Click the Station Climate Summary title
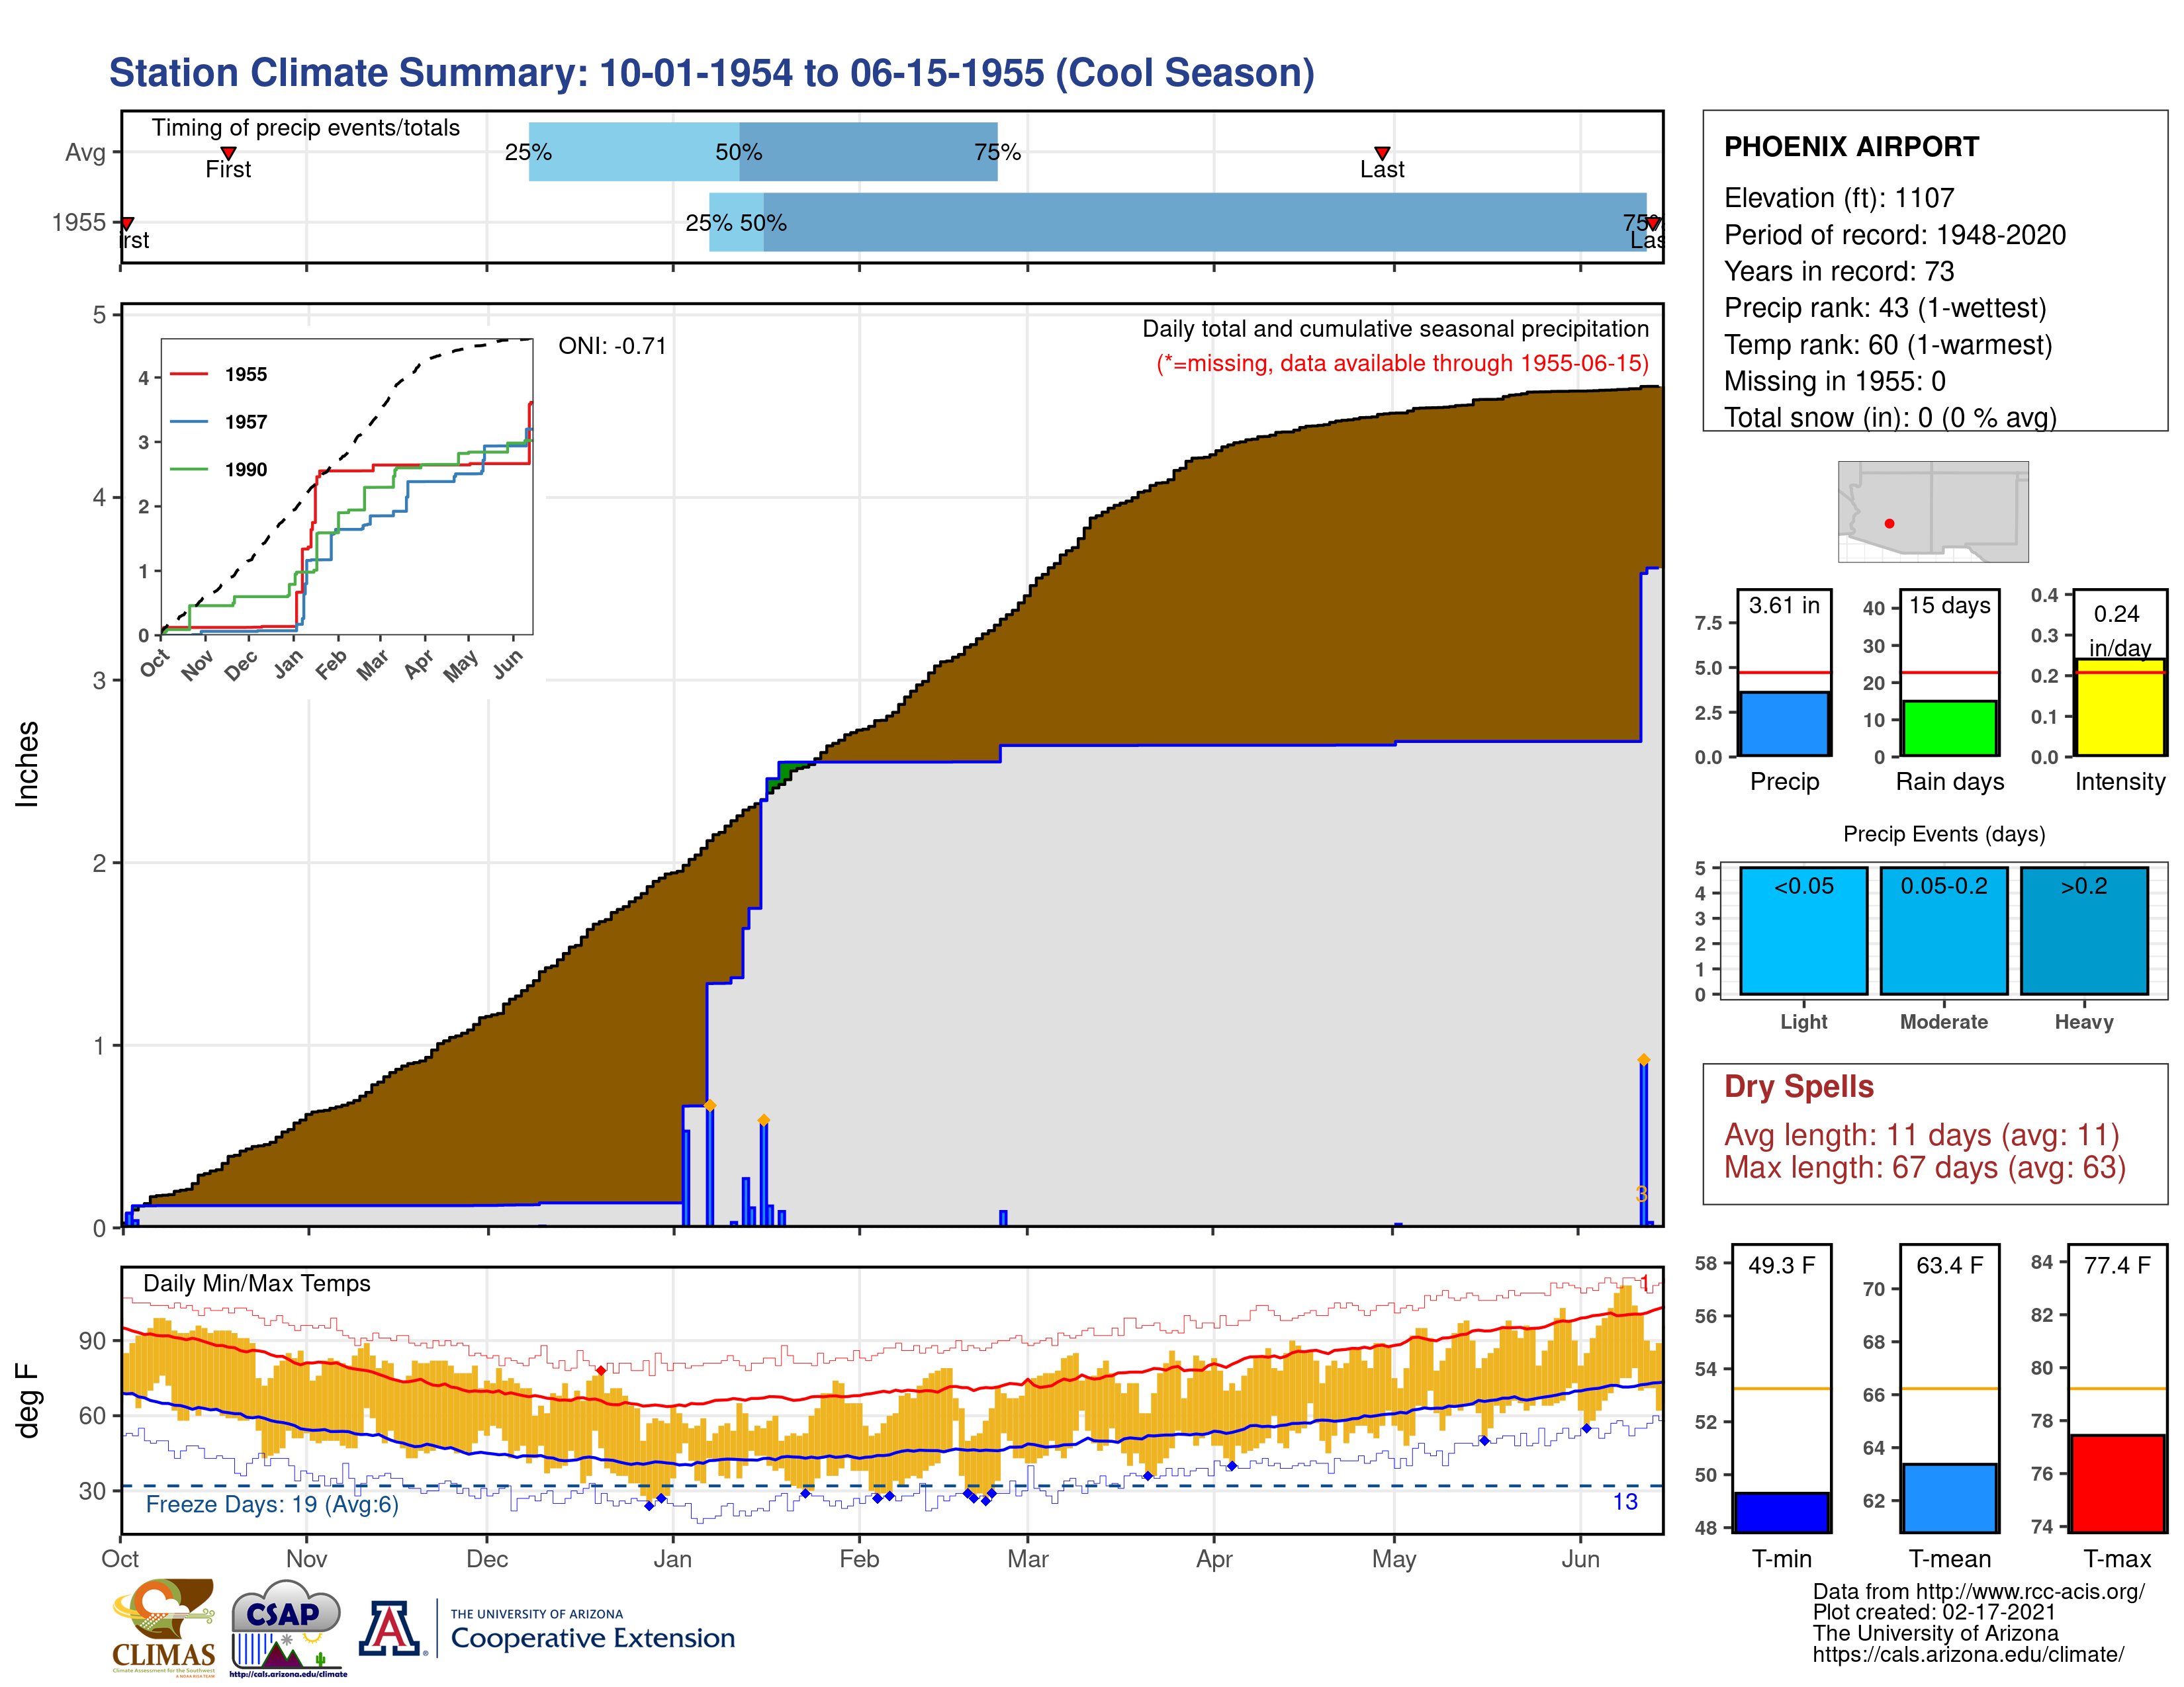Screen dimensions: 2184x1687 [711, 73]
